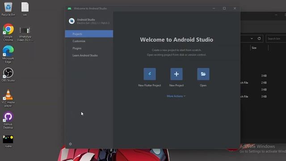This screenshot has width=286, height=161.
Task: Open the Plugins tab
Action: [x=89, y=48]
